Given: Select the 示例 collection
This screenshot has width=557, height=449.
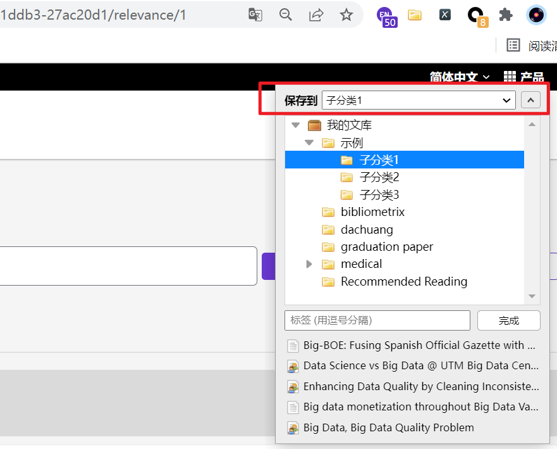Looking at the screenshot, I should point(352,142).
